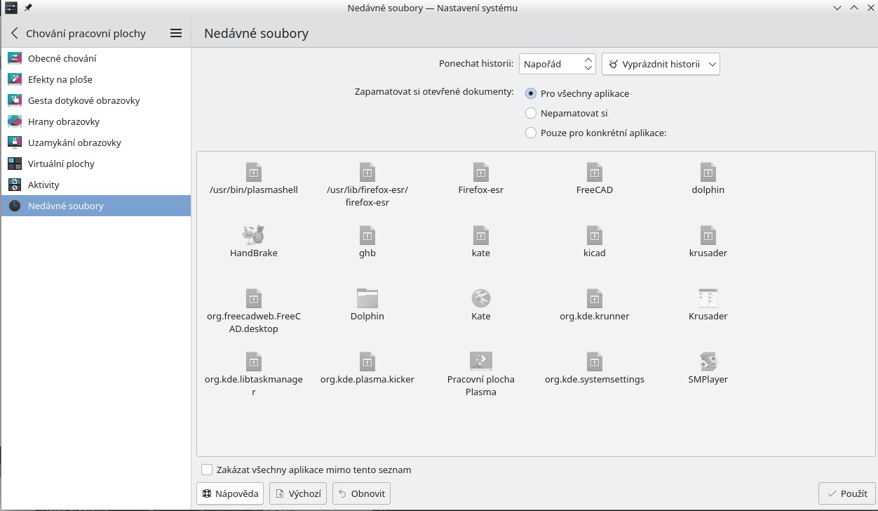878x511 pixels.
Task: Open Uzamykání obrazovky settings page
Action: pyautogui.click(x=96, y=142)
